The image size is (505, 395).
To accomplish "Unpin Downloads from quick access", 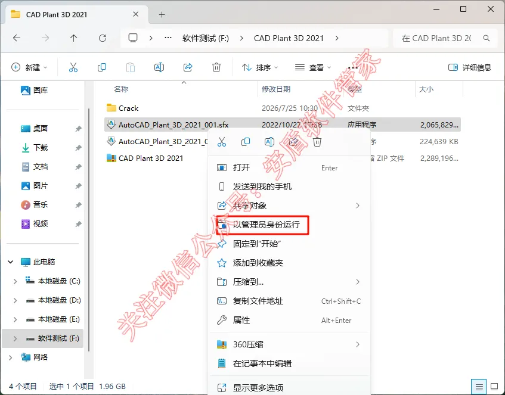I will tap(78, 148).
